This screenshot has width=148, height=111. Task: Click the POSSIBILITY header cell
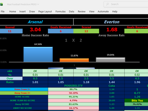point(73,86)
